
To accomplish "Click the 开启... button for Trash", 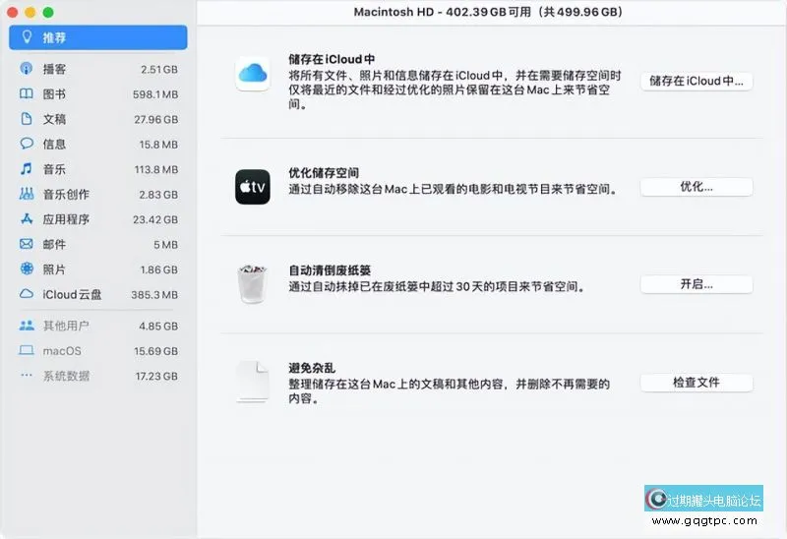I will (x=696, y=284).
